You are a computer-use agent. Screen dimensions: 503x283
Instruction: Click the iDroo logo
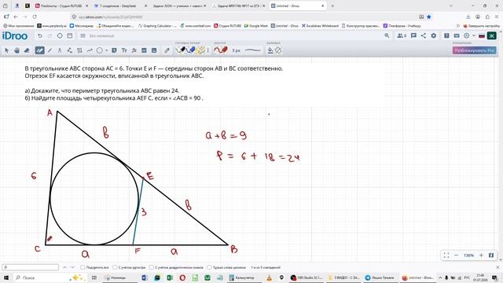(15, 36)
